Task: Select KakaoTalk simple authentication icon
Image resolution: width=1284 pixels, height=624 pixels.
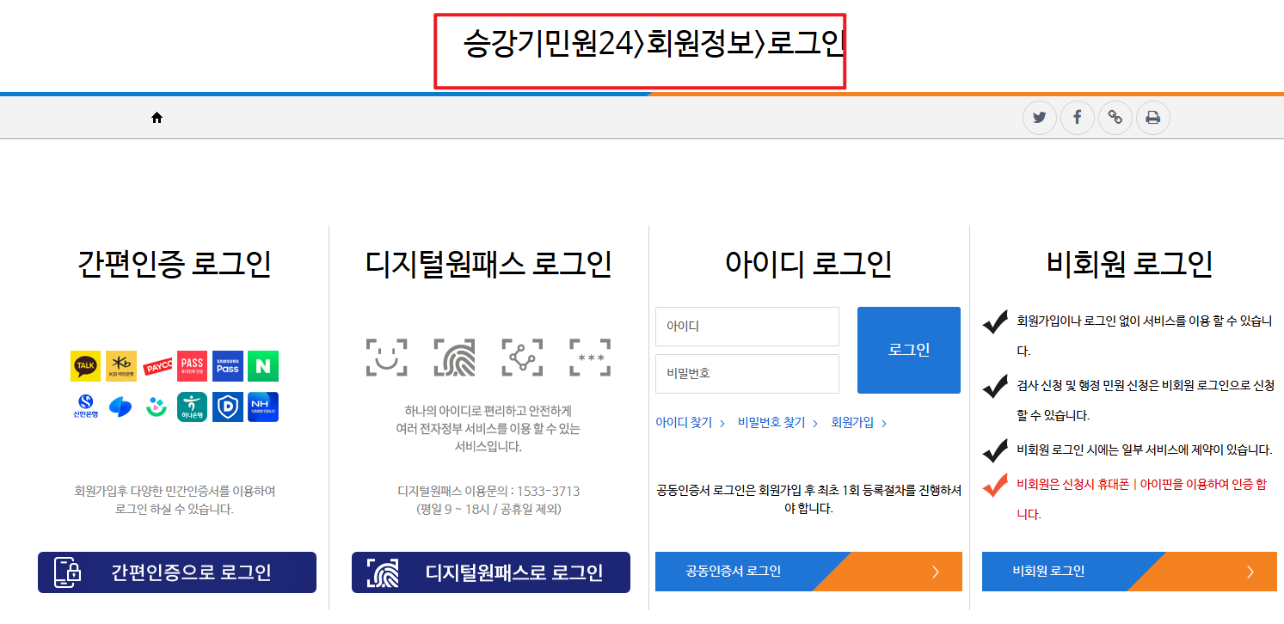Action: (83, 366)
